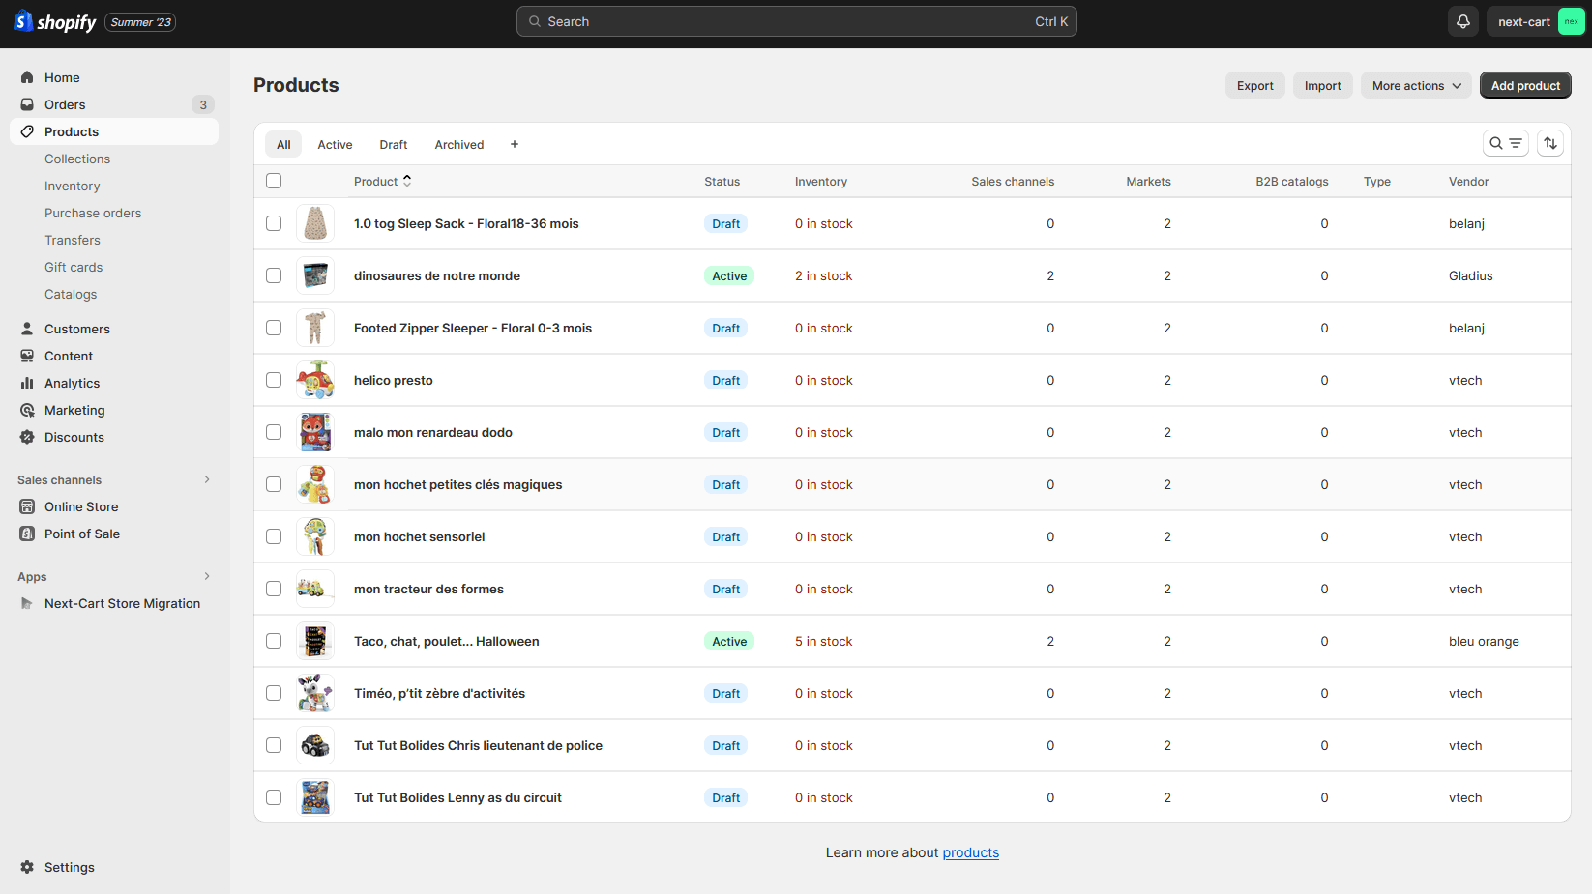The image size is (1592, 894).
Task: Open mon tracteur des formes thumbnail
Action: (315, 589)
